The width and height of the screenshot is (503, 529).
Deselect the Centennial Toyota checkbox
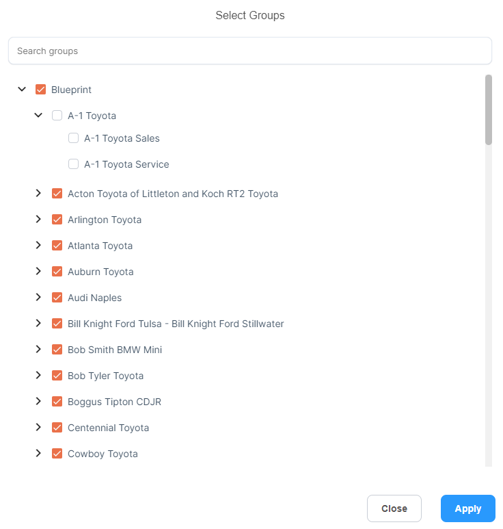pyautogui.click(x=57, y=428)
